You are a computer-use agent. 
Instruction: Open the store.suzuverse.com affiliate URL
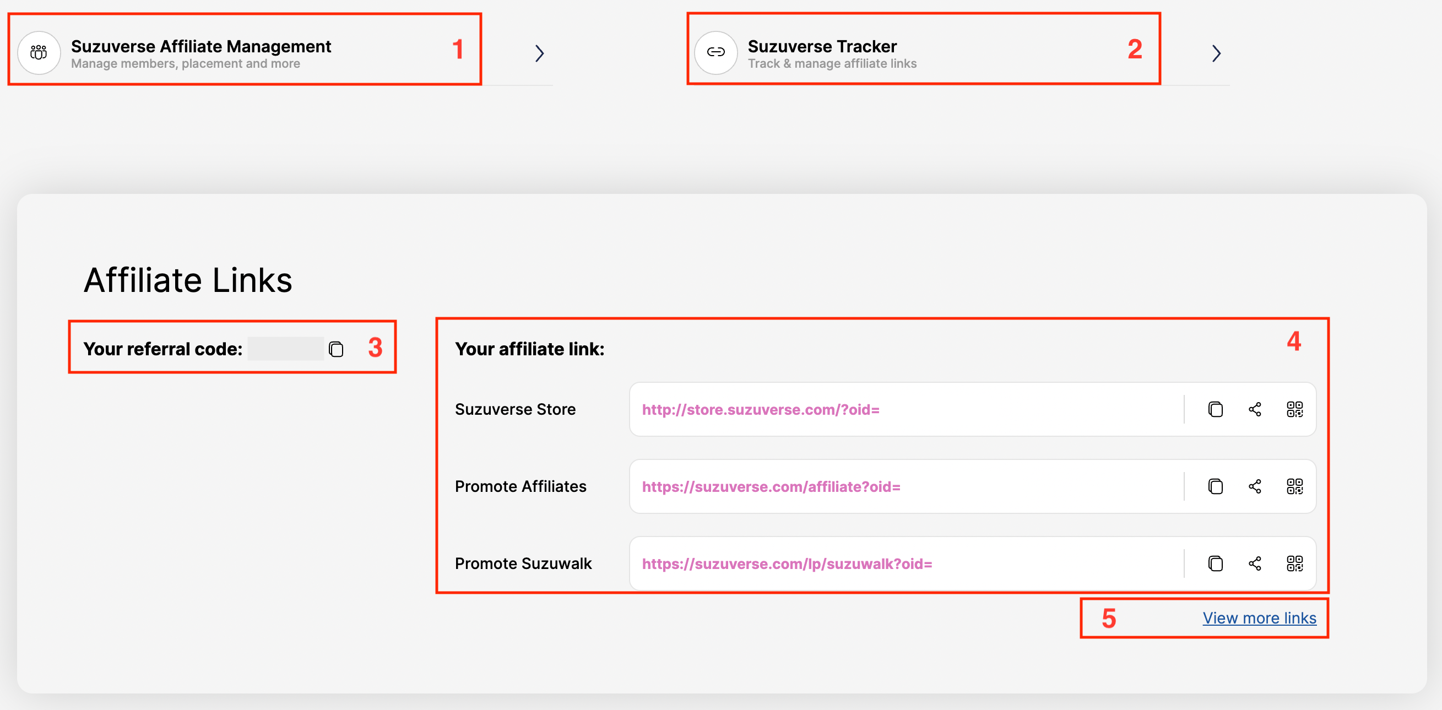[760, 410]
